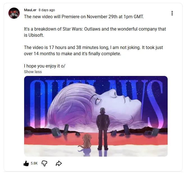Click the 'I hope you enjoy it' line

(x=45, y=66)
